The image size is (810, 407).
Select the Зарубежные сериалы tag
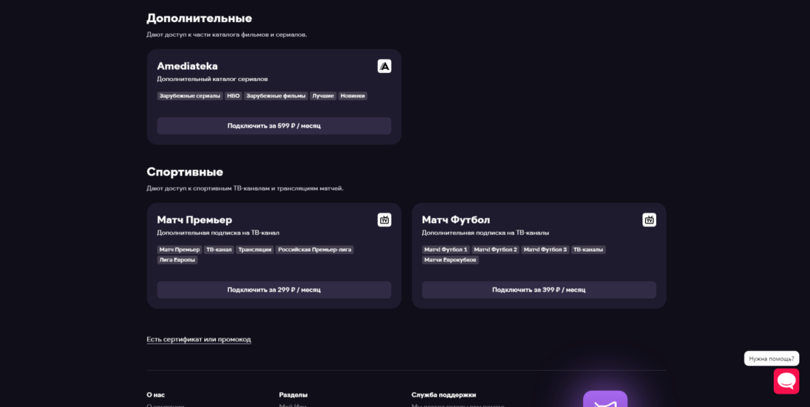190,96
